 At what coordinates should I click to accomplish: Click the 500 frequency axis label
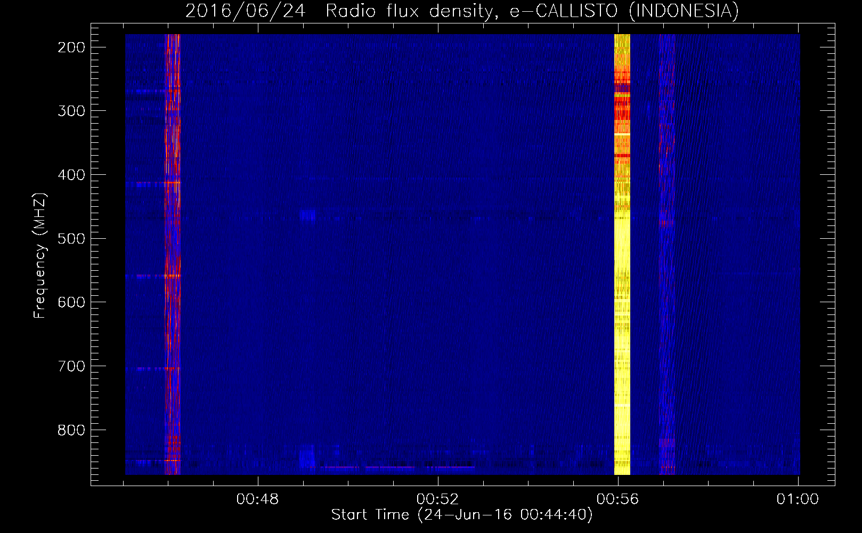point(71,238)
